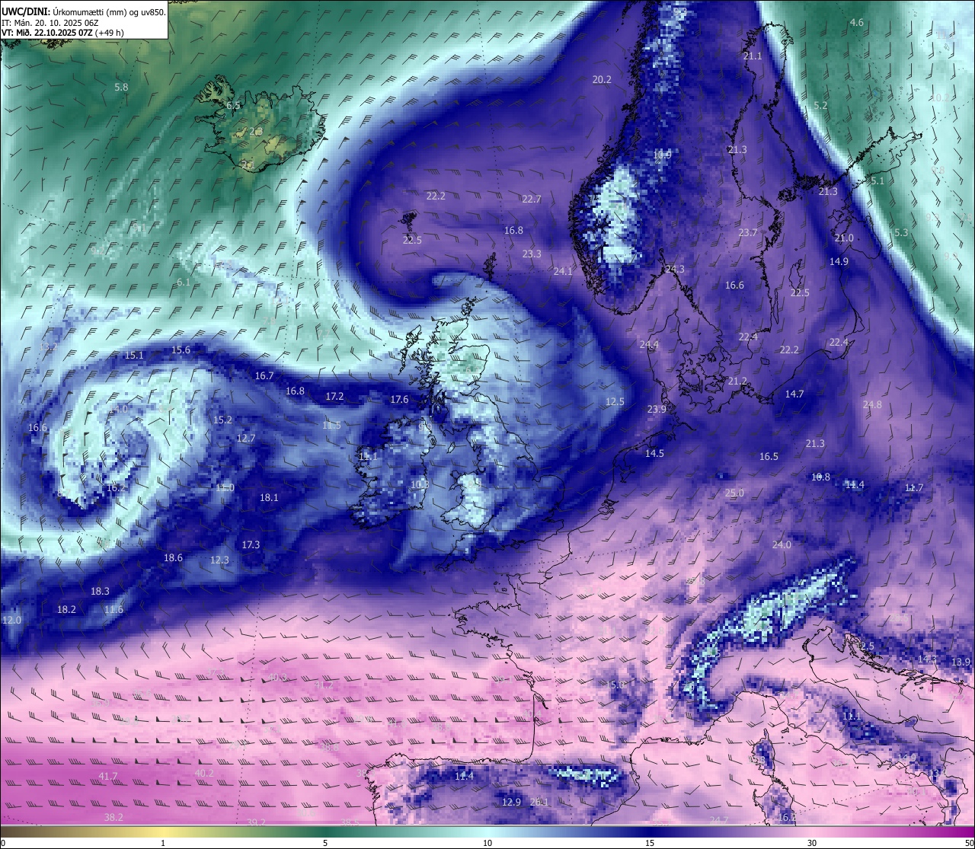The image size is (975, 849).
Task: Click the colorbar tick label 50
Action: click(x=968, y=843)
